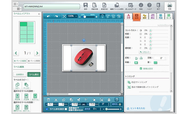This screenshot has width=188, height=114.
Task: Adjust bottom 透明度 percent stepper
Action: pos(101,109)
